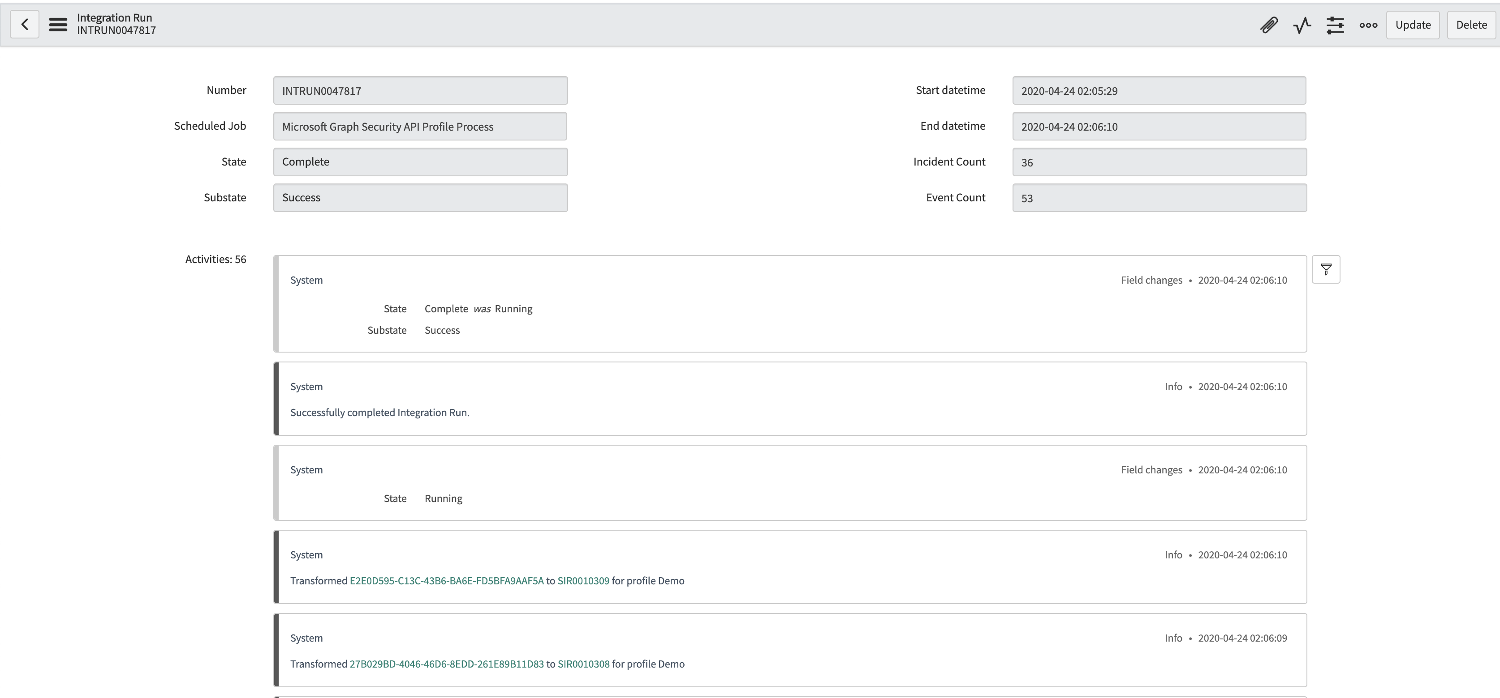Select the Scheduled Job field
This screenshot has width=1500, height=698.
pos(420,126)
